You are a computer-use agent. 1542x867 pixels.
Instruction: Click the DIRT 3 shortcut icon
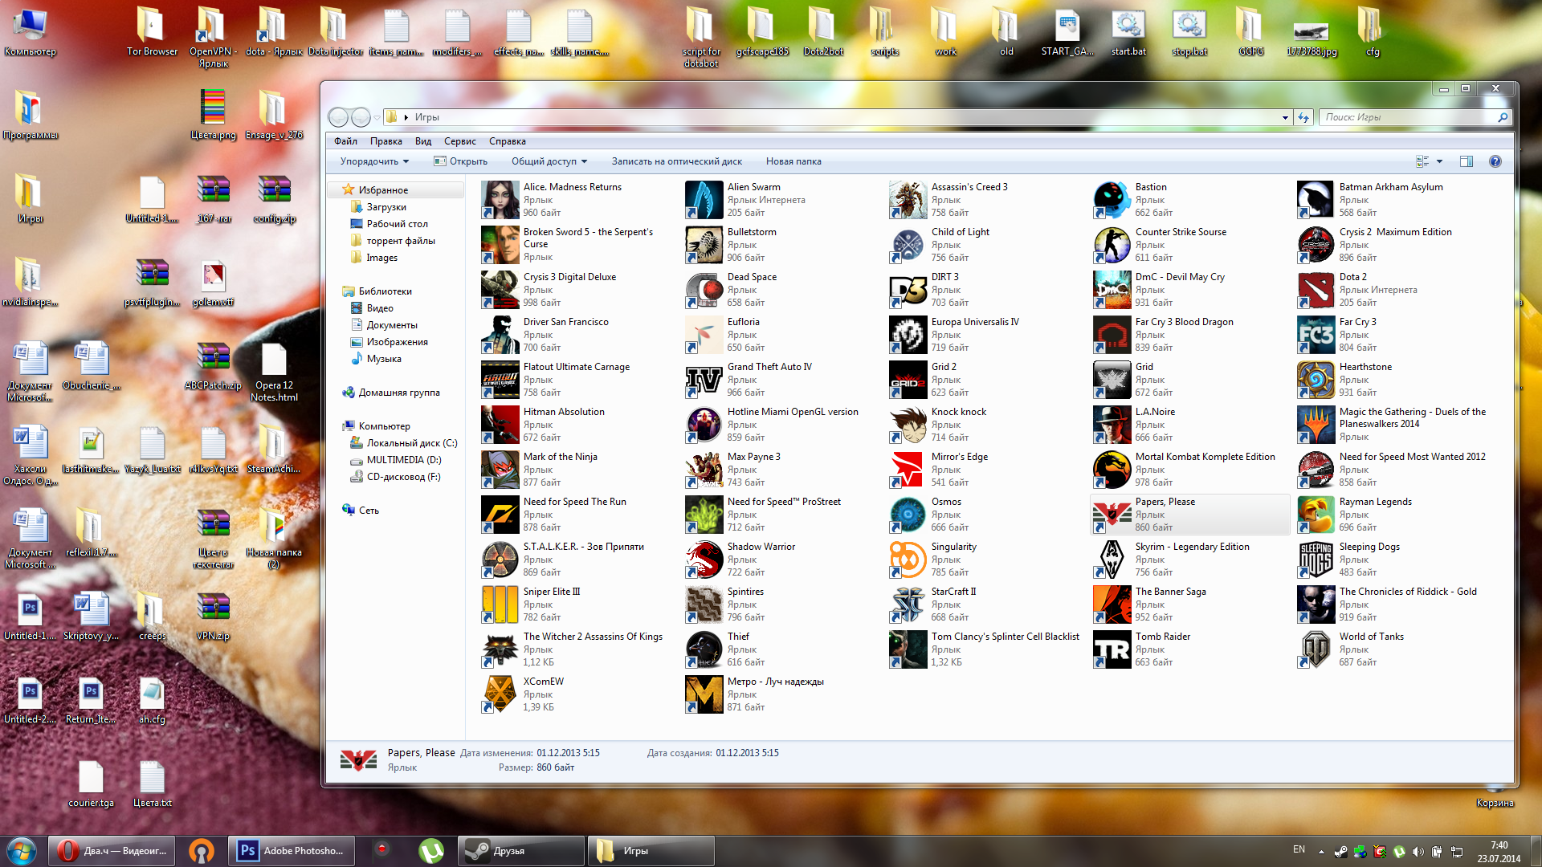(x=908, y=290)
